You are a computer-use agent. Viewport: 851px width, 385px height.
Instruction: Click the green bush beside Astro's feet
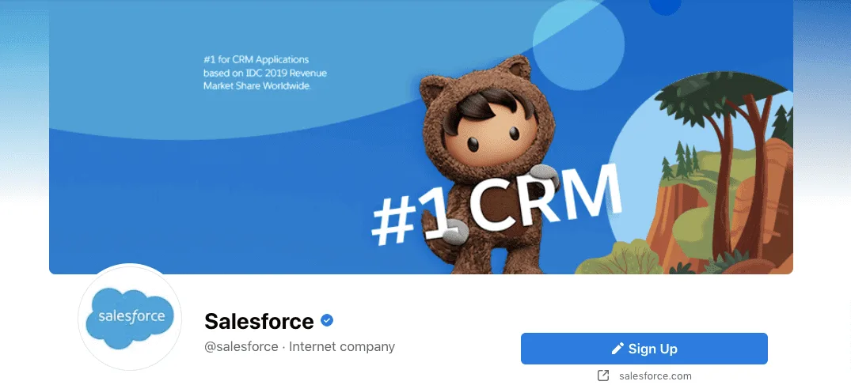click(619, 259)
